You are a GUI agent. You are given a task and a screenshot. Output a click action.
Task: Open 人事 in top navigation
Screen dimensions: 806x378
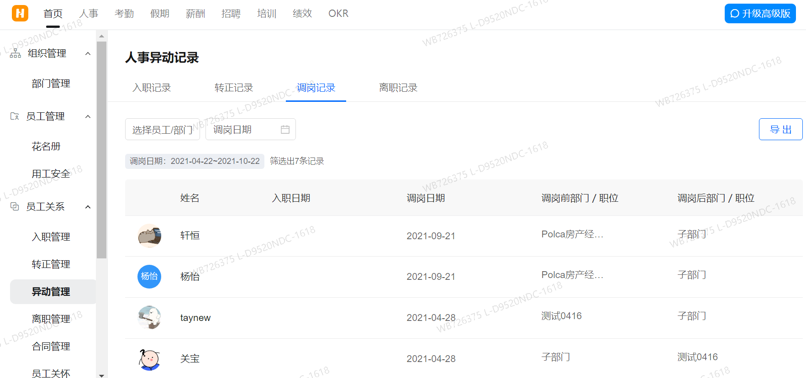point(89,14)
